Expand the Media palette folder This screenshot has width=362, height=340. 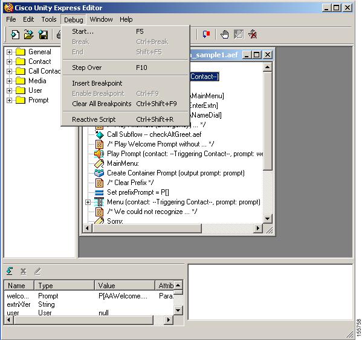(9, 81)
